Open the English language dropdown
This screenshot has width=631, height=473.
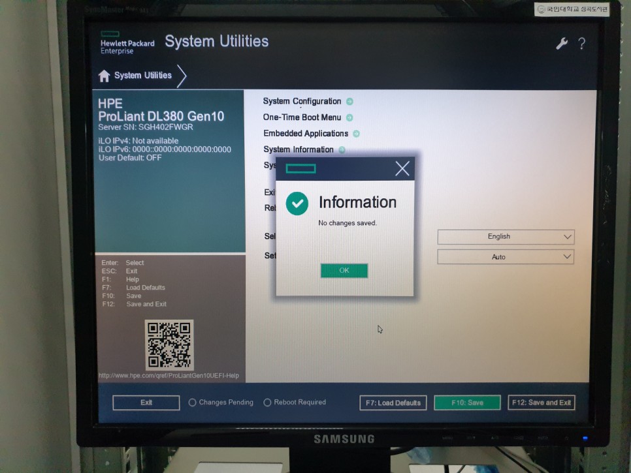point(506,237)
